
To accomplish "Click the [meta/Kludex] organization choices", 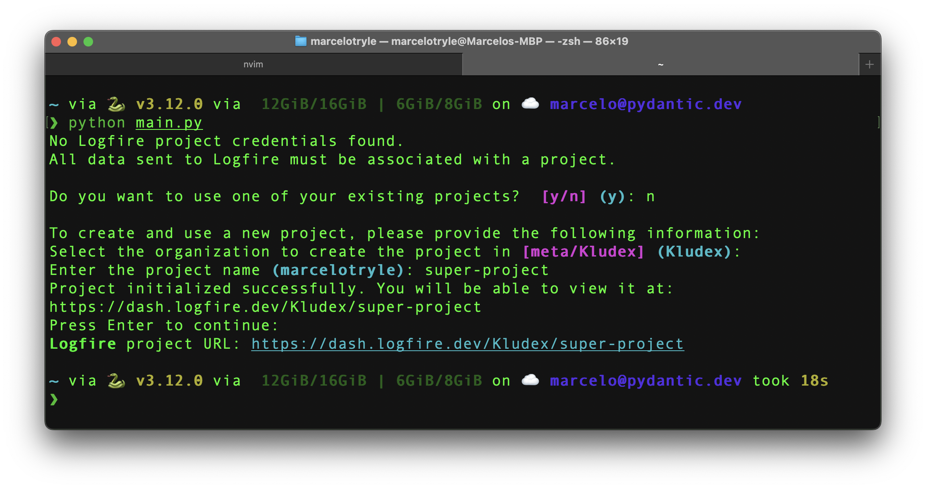I will pyautogui.click(x=583, y=252).
